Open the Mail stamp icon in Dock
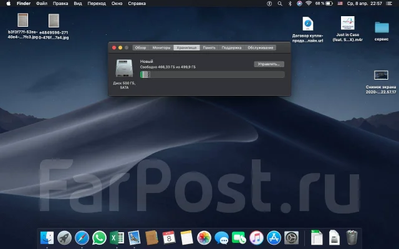Image resolution: width=399 pixels, height=249 pixels. click(x=134, y=238)
